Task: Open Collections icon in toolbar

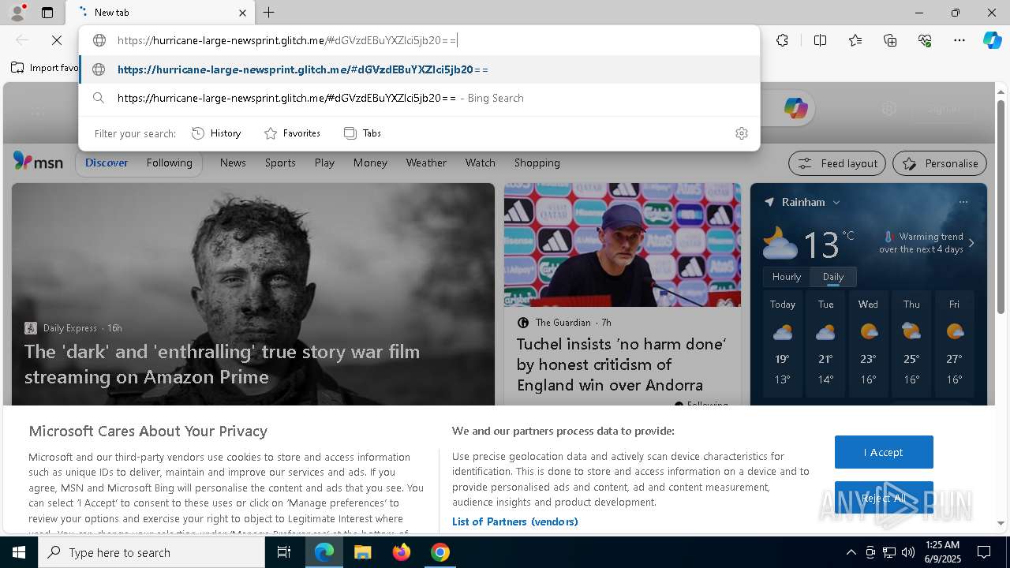Action: click(x=890, y=40)
